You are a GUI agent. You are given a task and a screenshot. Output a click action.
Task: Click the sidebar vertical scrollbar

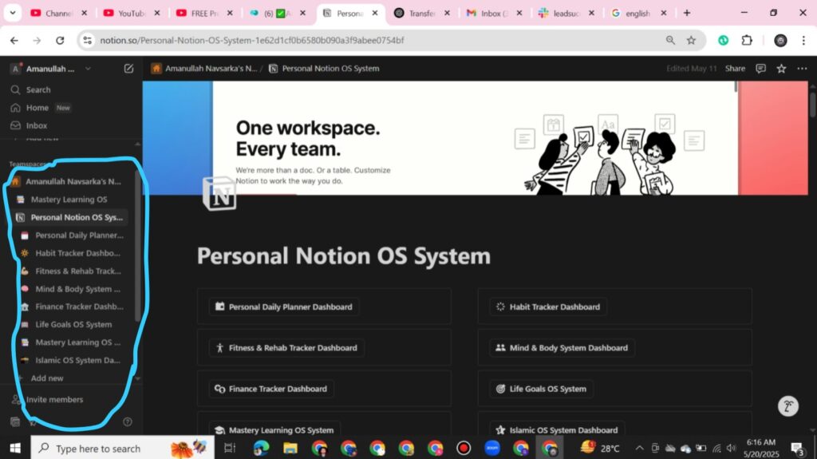(137, 245)
